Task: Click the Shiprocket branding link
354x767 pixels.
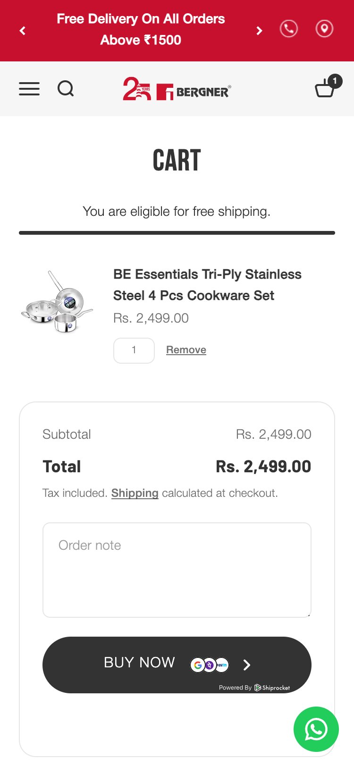Action: pos(273,688)
